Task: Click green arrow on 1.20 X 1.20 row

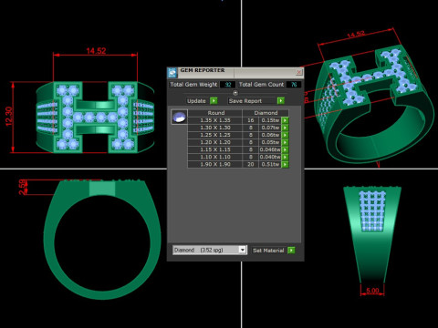Action: 285,142
